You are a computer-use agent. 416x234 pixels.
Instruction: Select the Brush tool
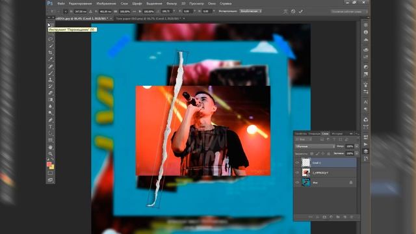pos(50,73)
